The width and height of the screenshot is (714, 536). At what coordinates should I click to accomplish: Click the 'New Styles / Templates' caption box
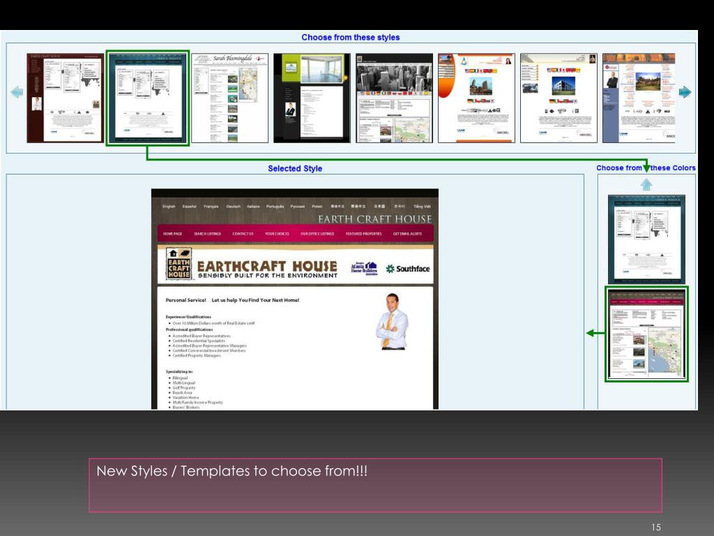375,486
